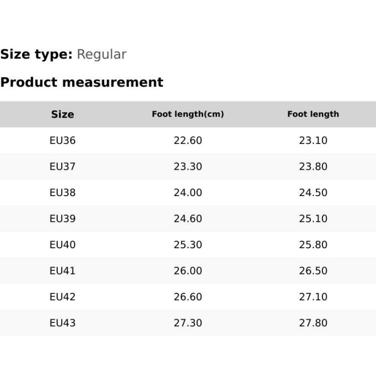Viewport: 376px width, 376px height.
Task: Click the 22.60 foot length value
Action: (188, 141)
